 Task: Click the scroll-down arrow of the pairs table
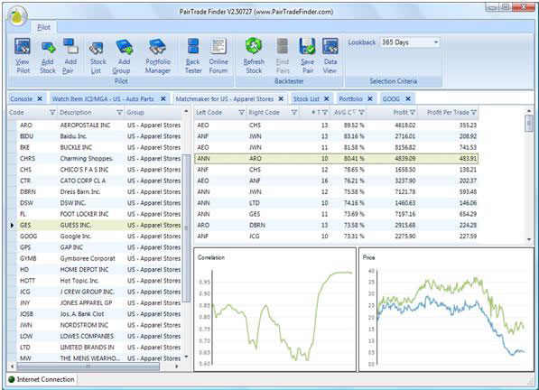529,239
